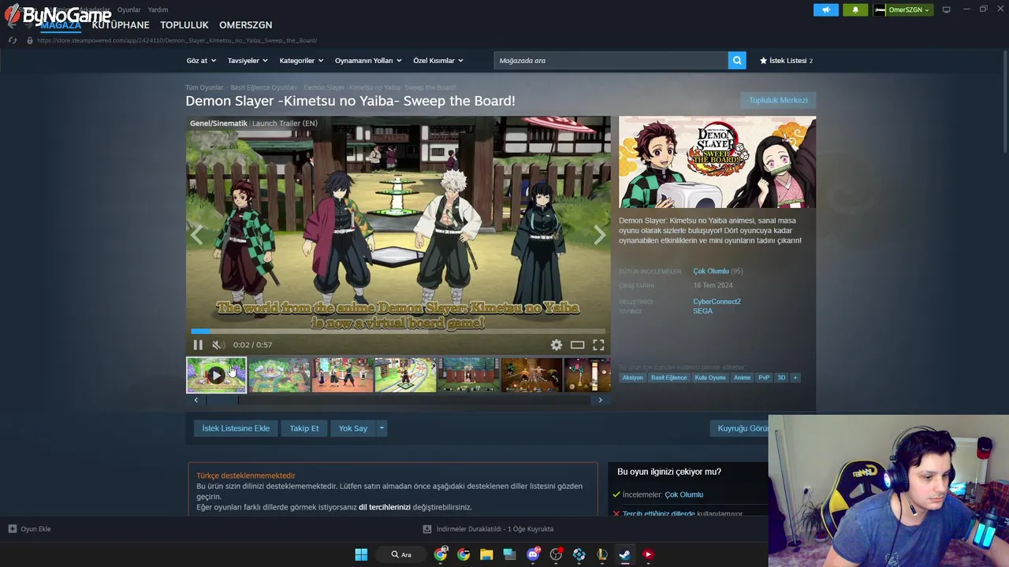
Task: Click the taskbar 'Ara' search box
Action: click(x=401, y=554)
